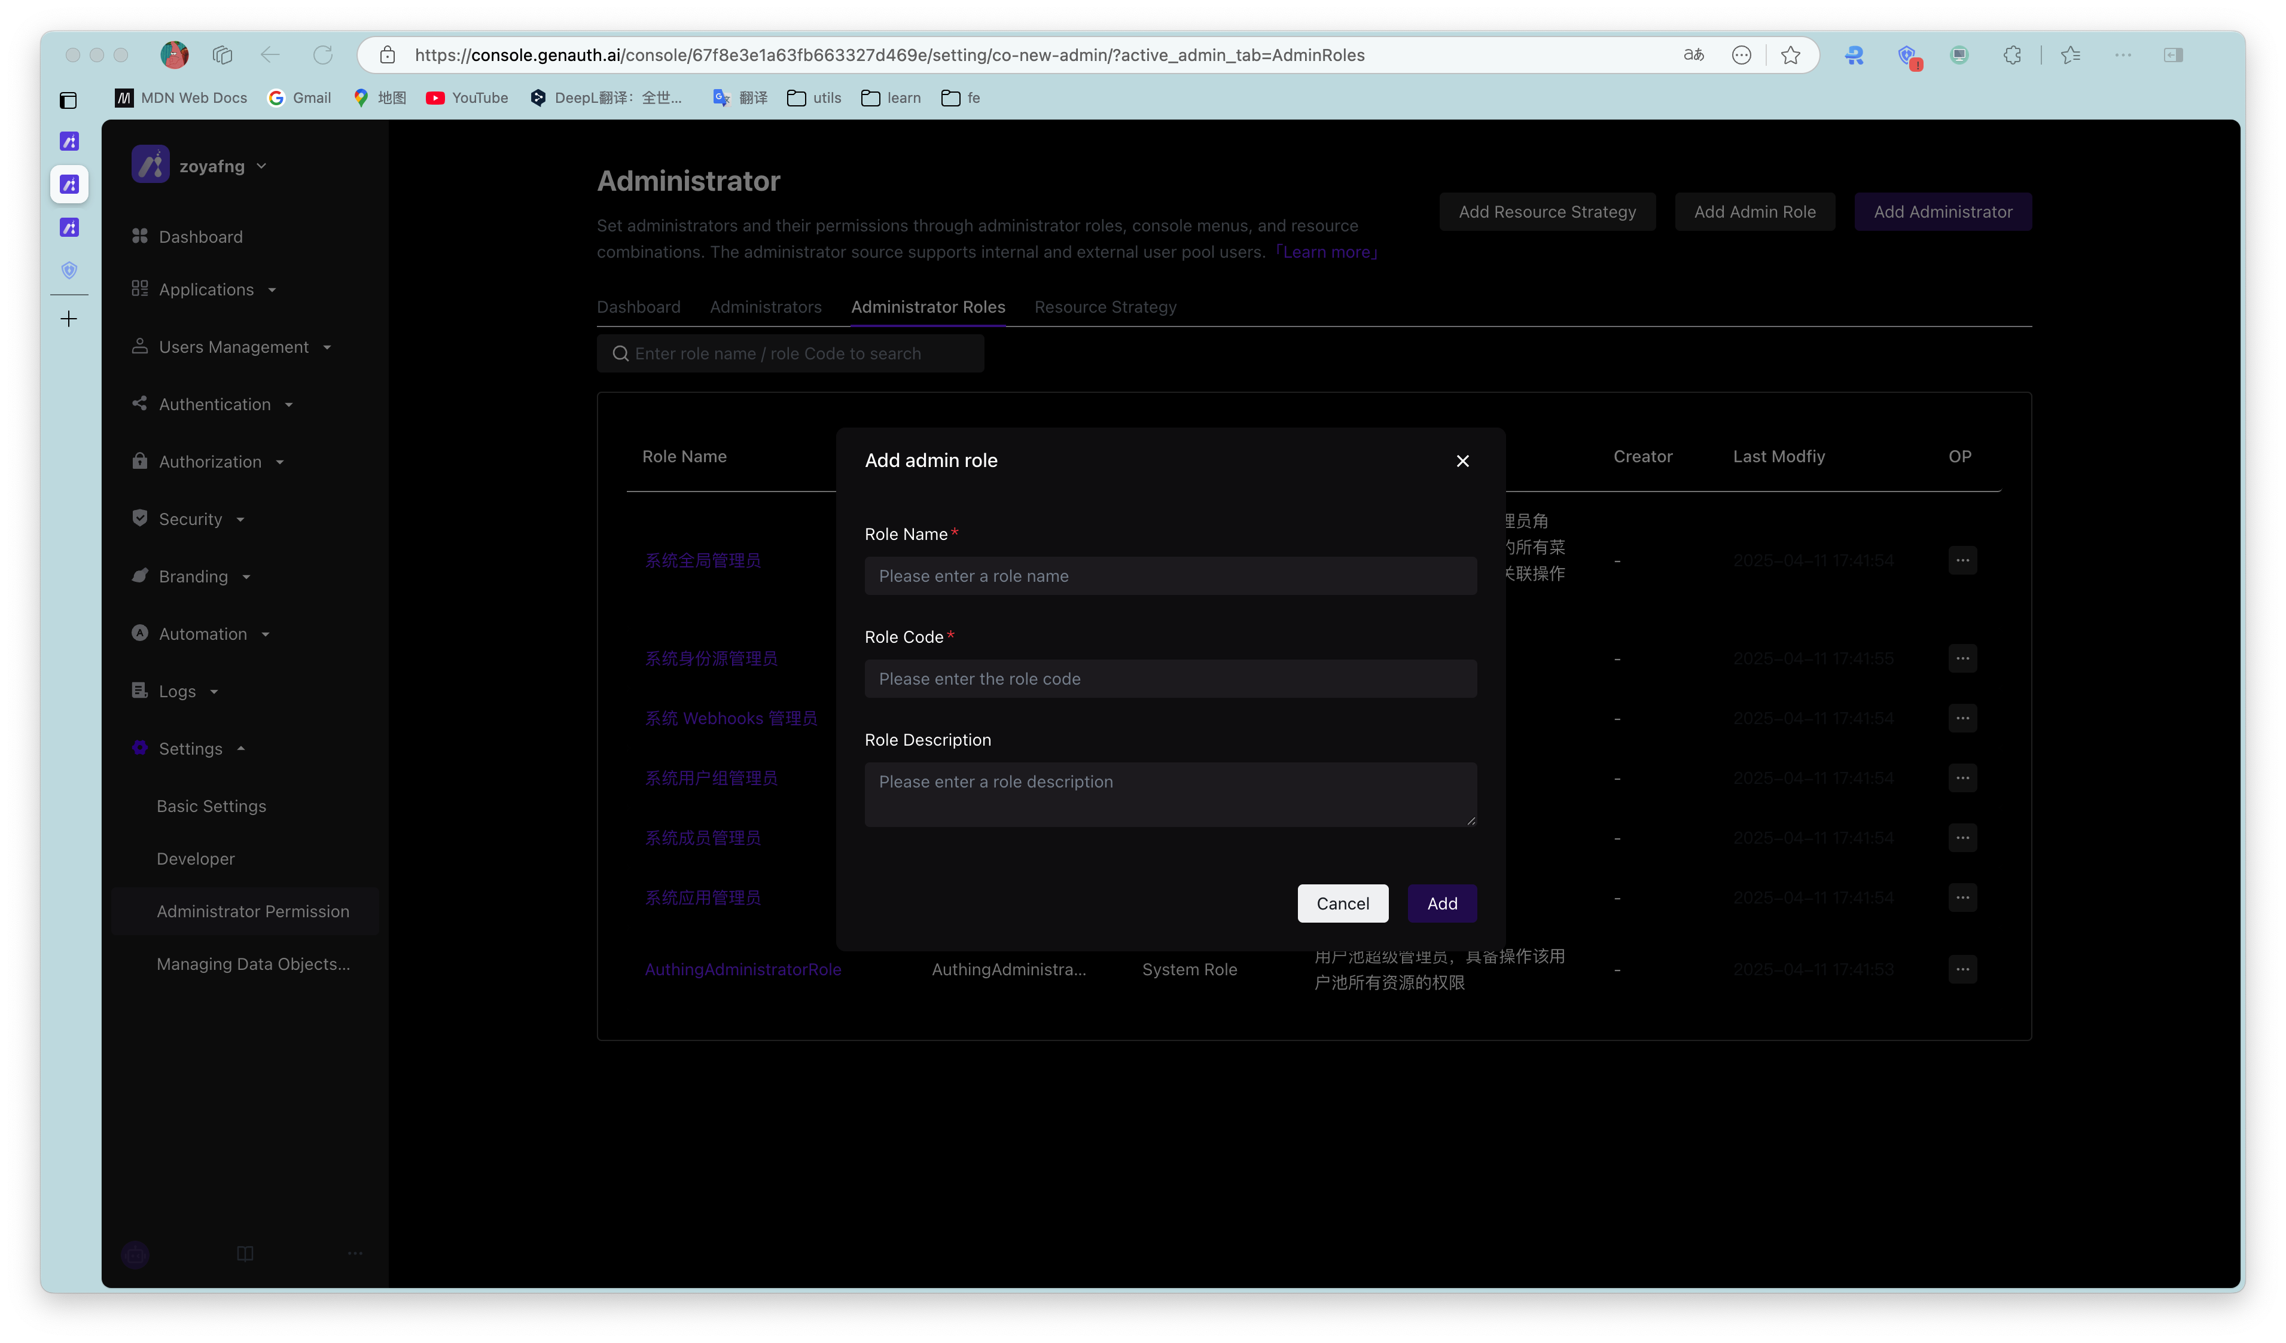Open Managing Data Objects submenu item
Screen dimensions: 2286x1343
point(253,964)
